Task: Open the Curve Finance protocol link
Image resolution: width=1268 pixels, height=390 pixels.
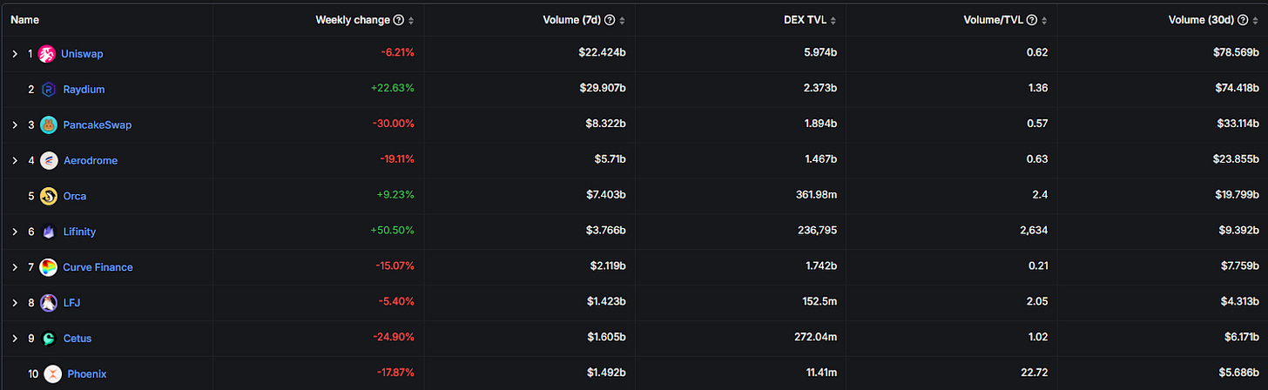Action: tap(98, 267)
